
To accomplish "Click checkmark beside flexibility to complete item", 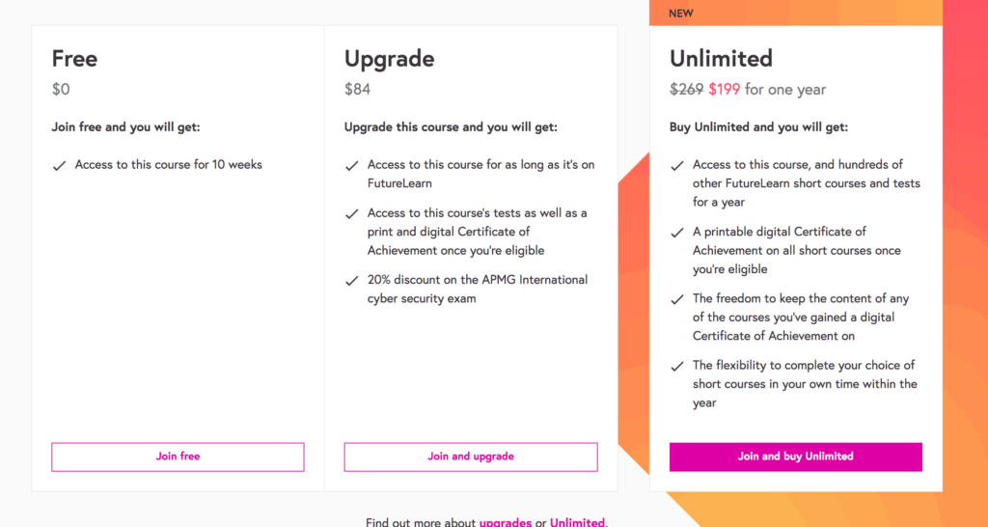I will [676, 366].
